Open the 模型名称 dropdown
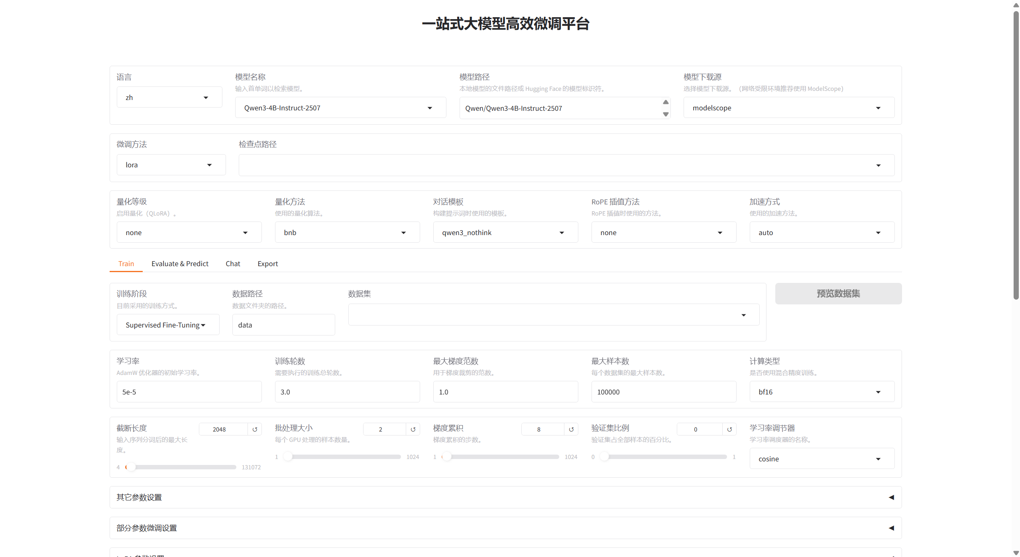The height and width of the screenshot is (557, 1020). (x=340, y=108)
